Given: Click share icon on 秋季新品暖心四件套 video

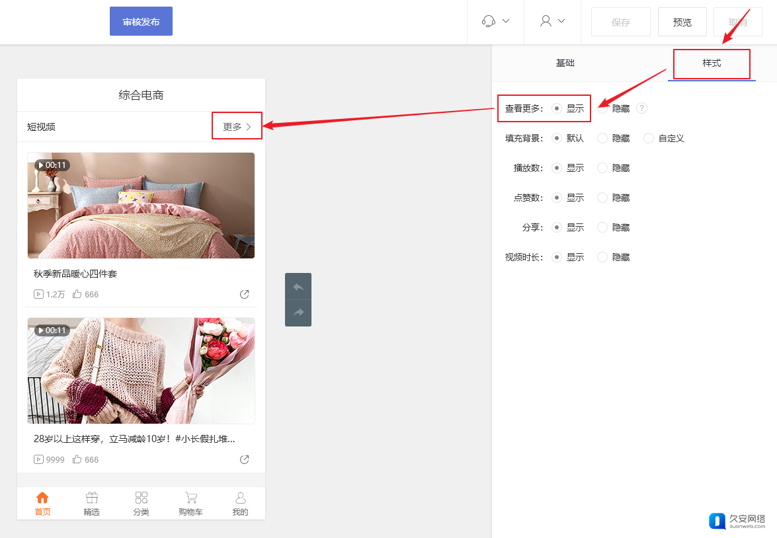Looking at the screenshot, I should (x=244, y=294).
